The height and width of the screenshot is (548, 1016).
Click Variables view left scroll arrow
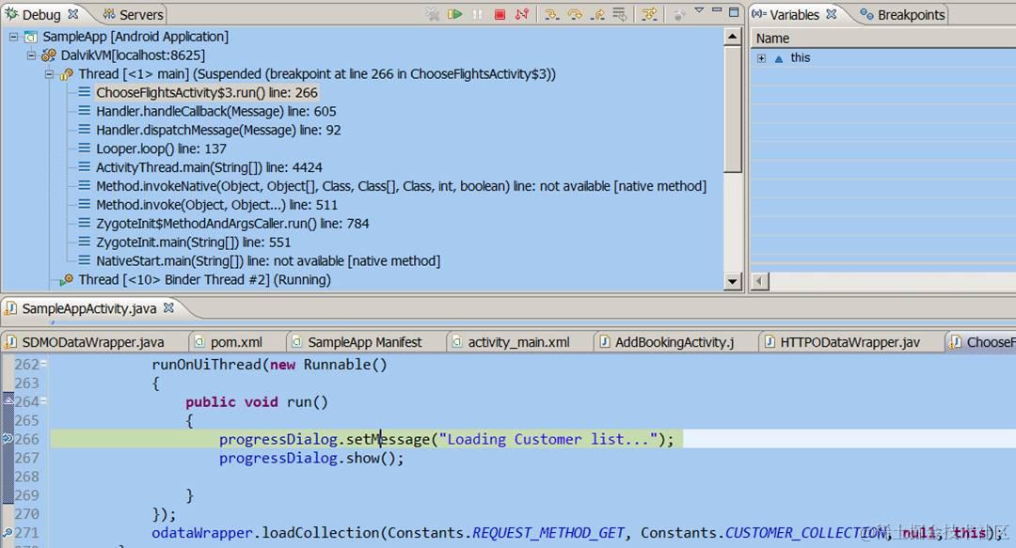pos(761,281)
